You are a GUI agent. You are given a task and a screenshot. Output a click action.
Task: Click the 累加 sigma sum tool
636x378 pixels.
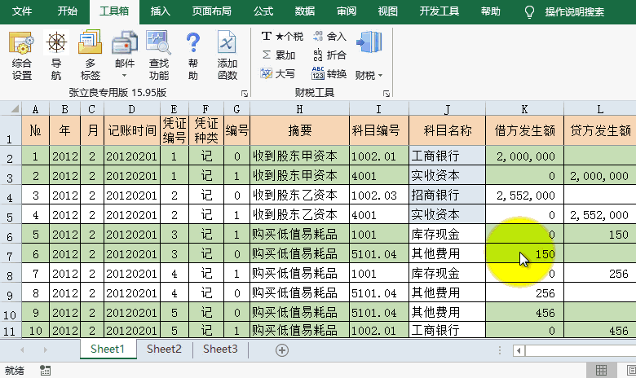pos(279,55)
